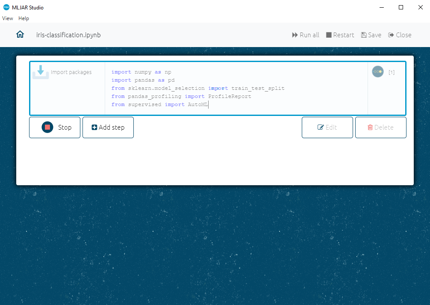Go to the home screen icon
The image size is (430, 305).
[x=20, y=35]
